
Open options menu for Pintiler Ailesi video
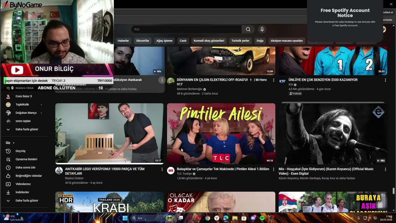pyautogui.click(x=273, y=169)
